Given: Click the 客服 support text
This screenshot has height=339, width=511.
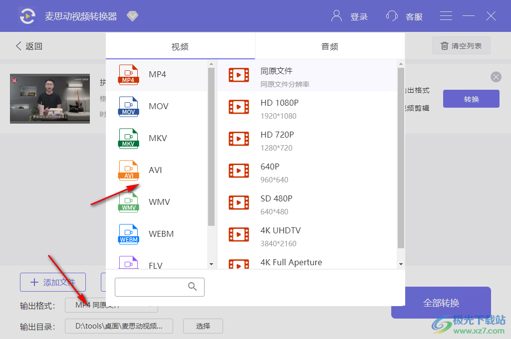Looking at the screenshot, I should pyautogui.click(x=414, y=16).
